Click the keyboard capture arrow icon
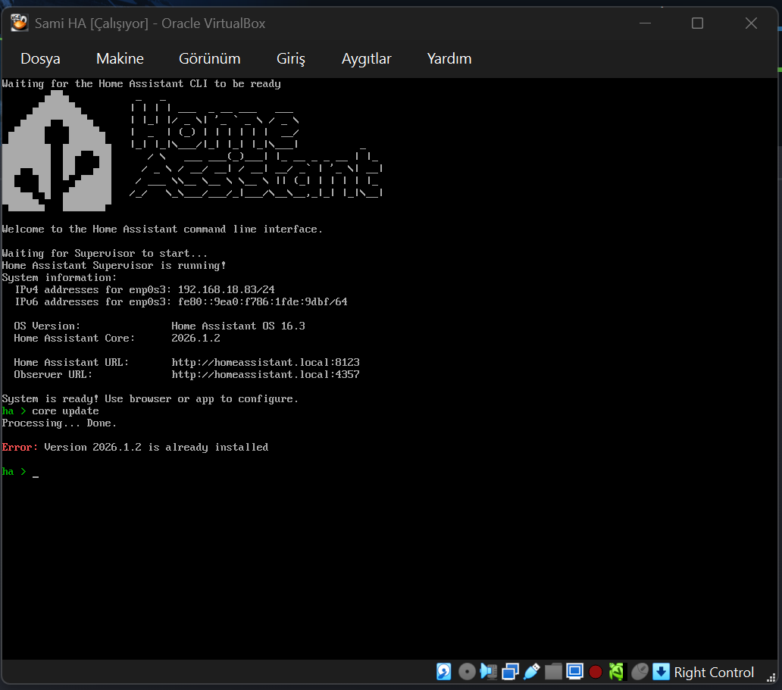This screenshot has width=782, height=690. coord(661,672)
